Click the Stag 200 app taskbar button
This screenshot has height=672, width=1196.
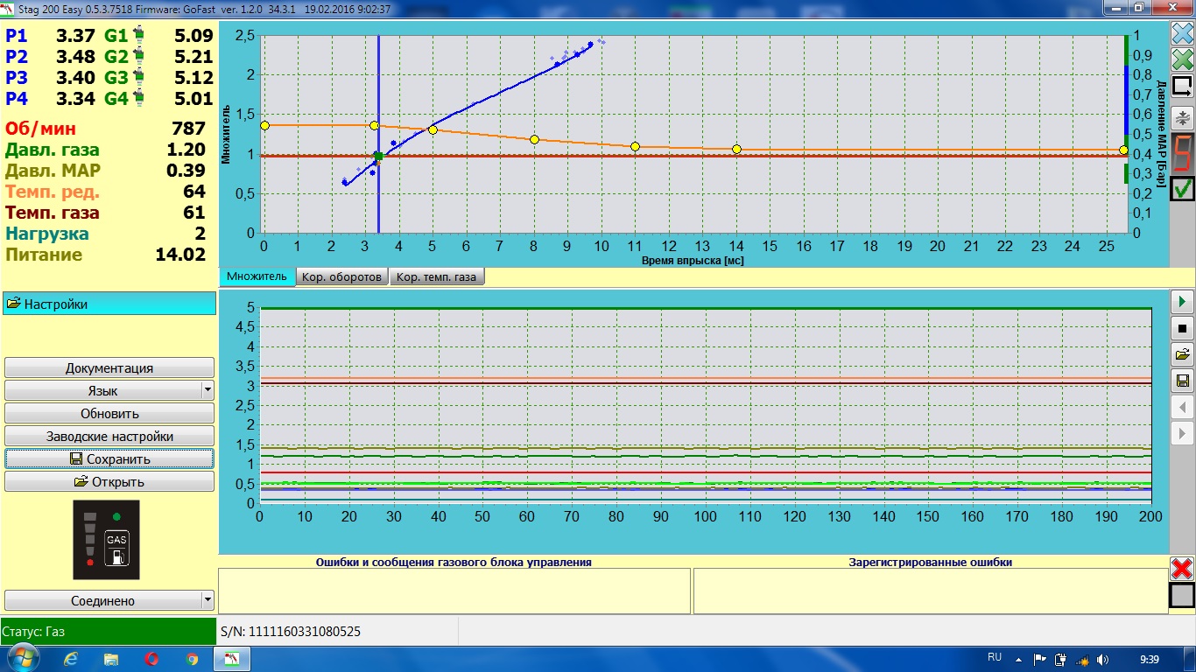pos(232,659)
